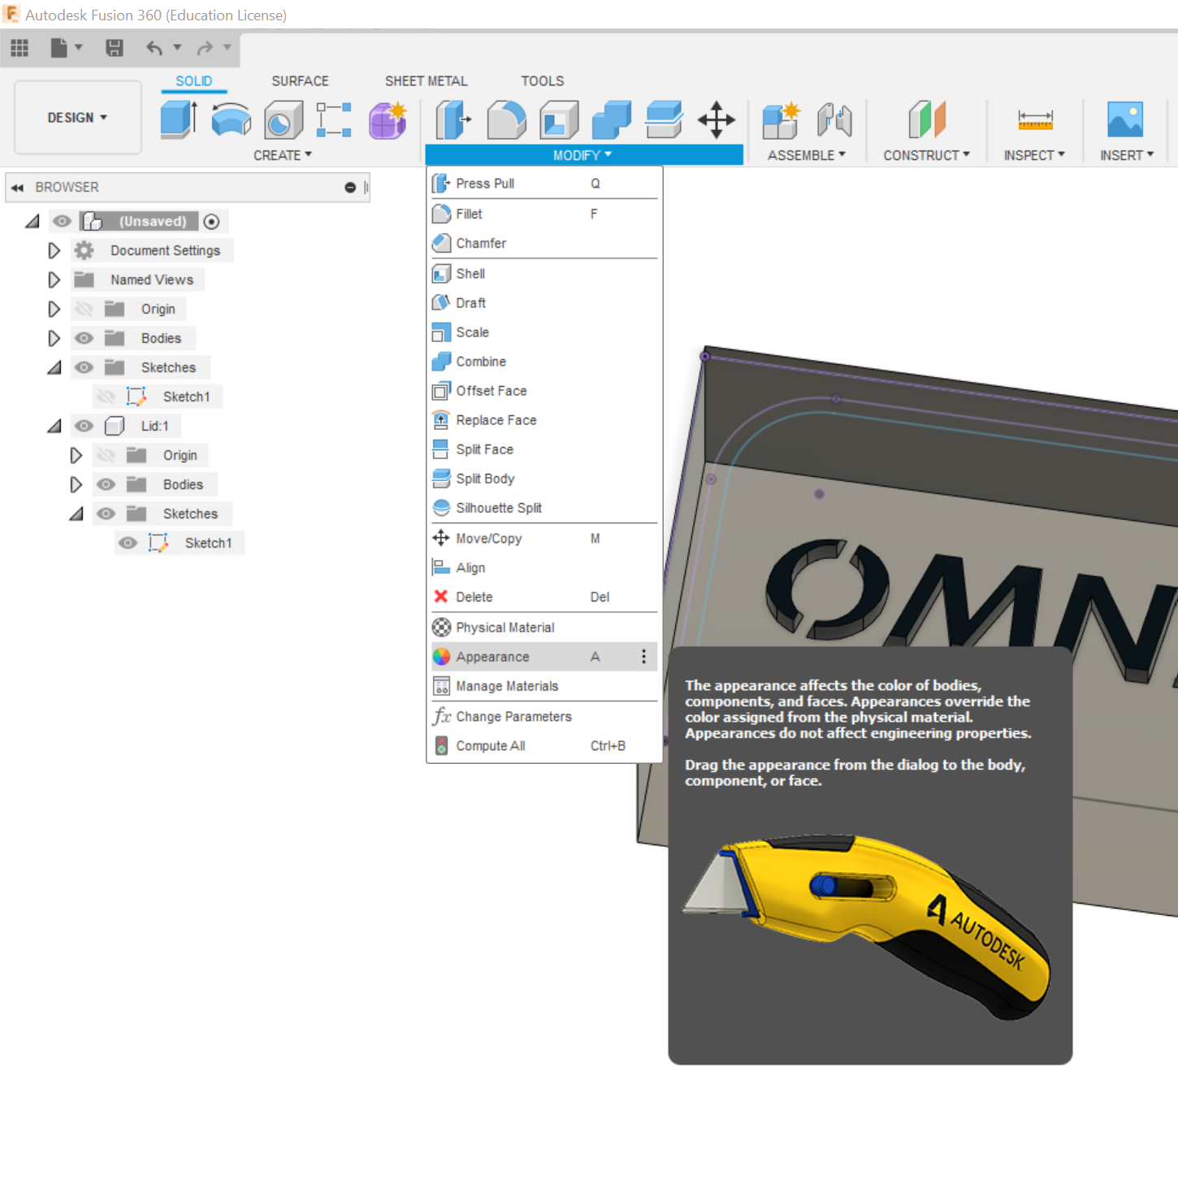Select the Hole tool in the toolbar
Viewport: 1178px width, 1193px height.
click(284, 120)
